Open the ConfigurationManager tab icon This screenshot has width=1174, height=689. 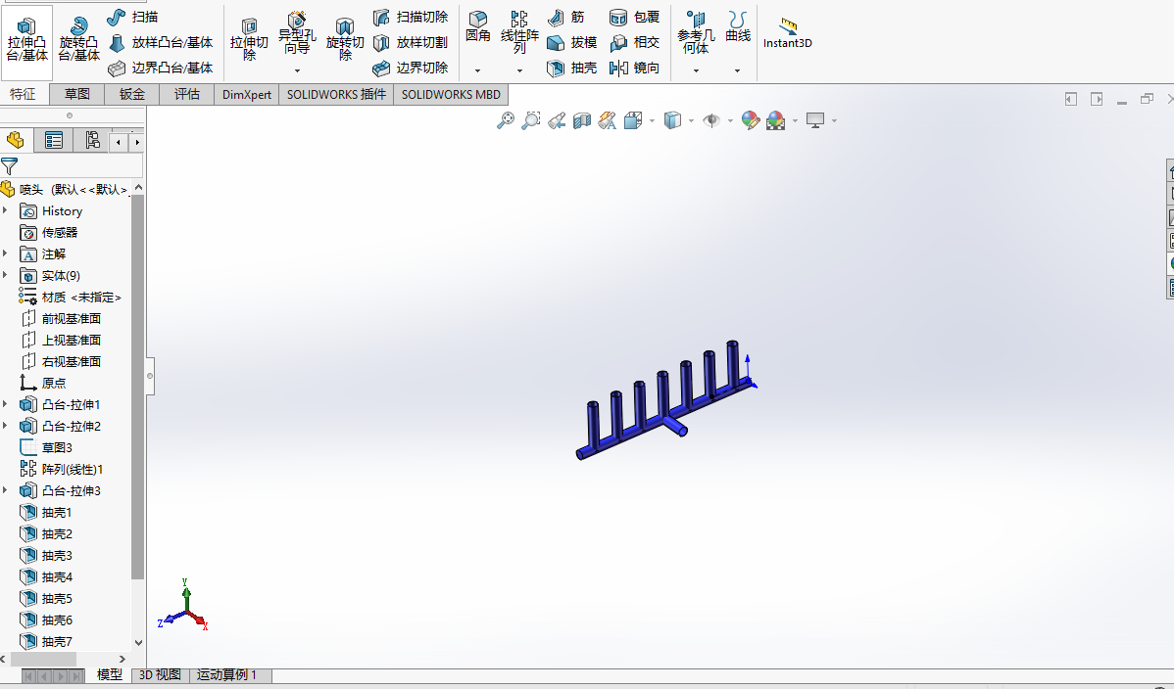tap(92, 141)
